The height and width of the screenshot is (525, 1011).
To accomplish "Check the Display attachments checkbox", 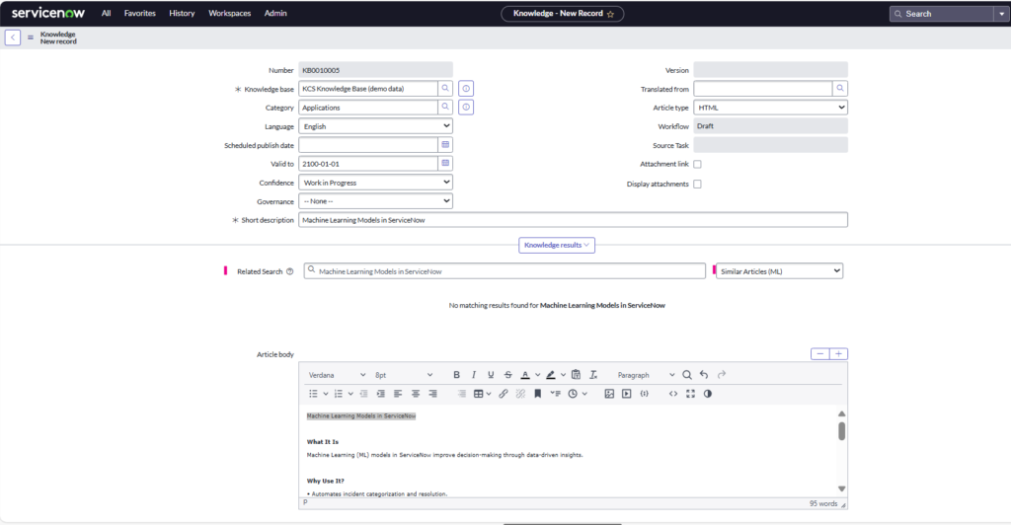I will 697,184.
